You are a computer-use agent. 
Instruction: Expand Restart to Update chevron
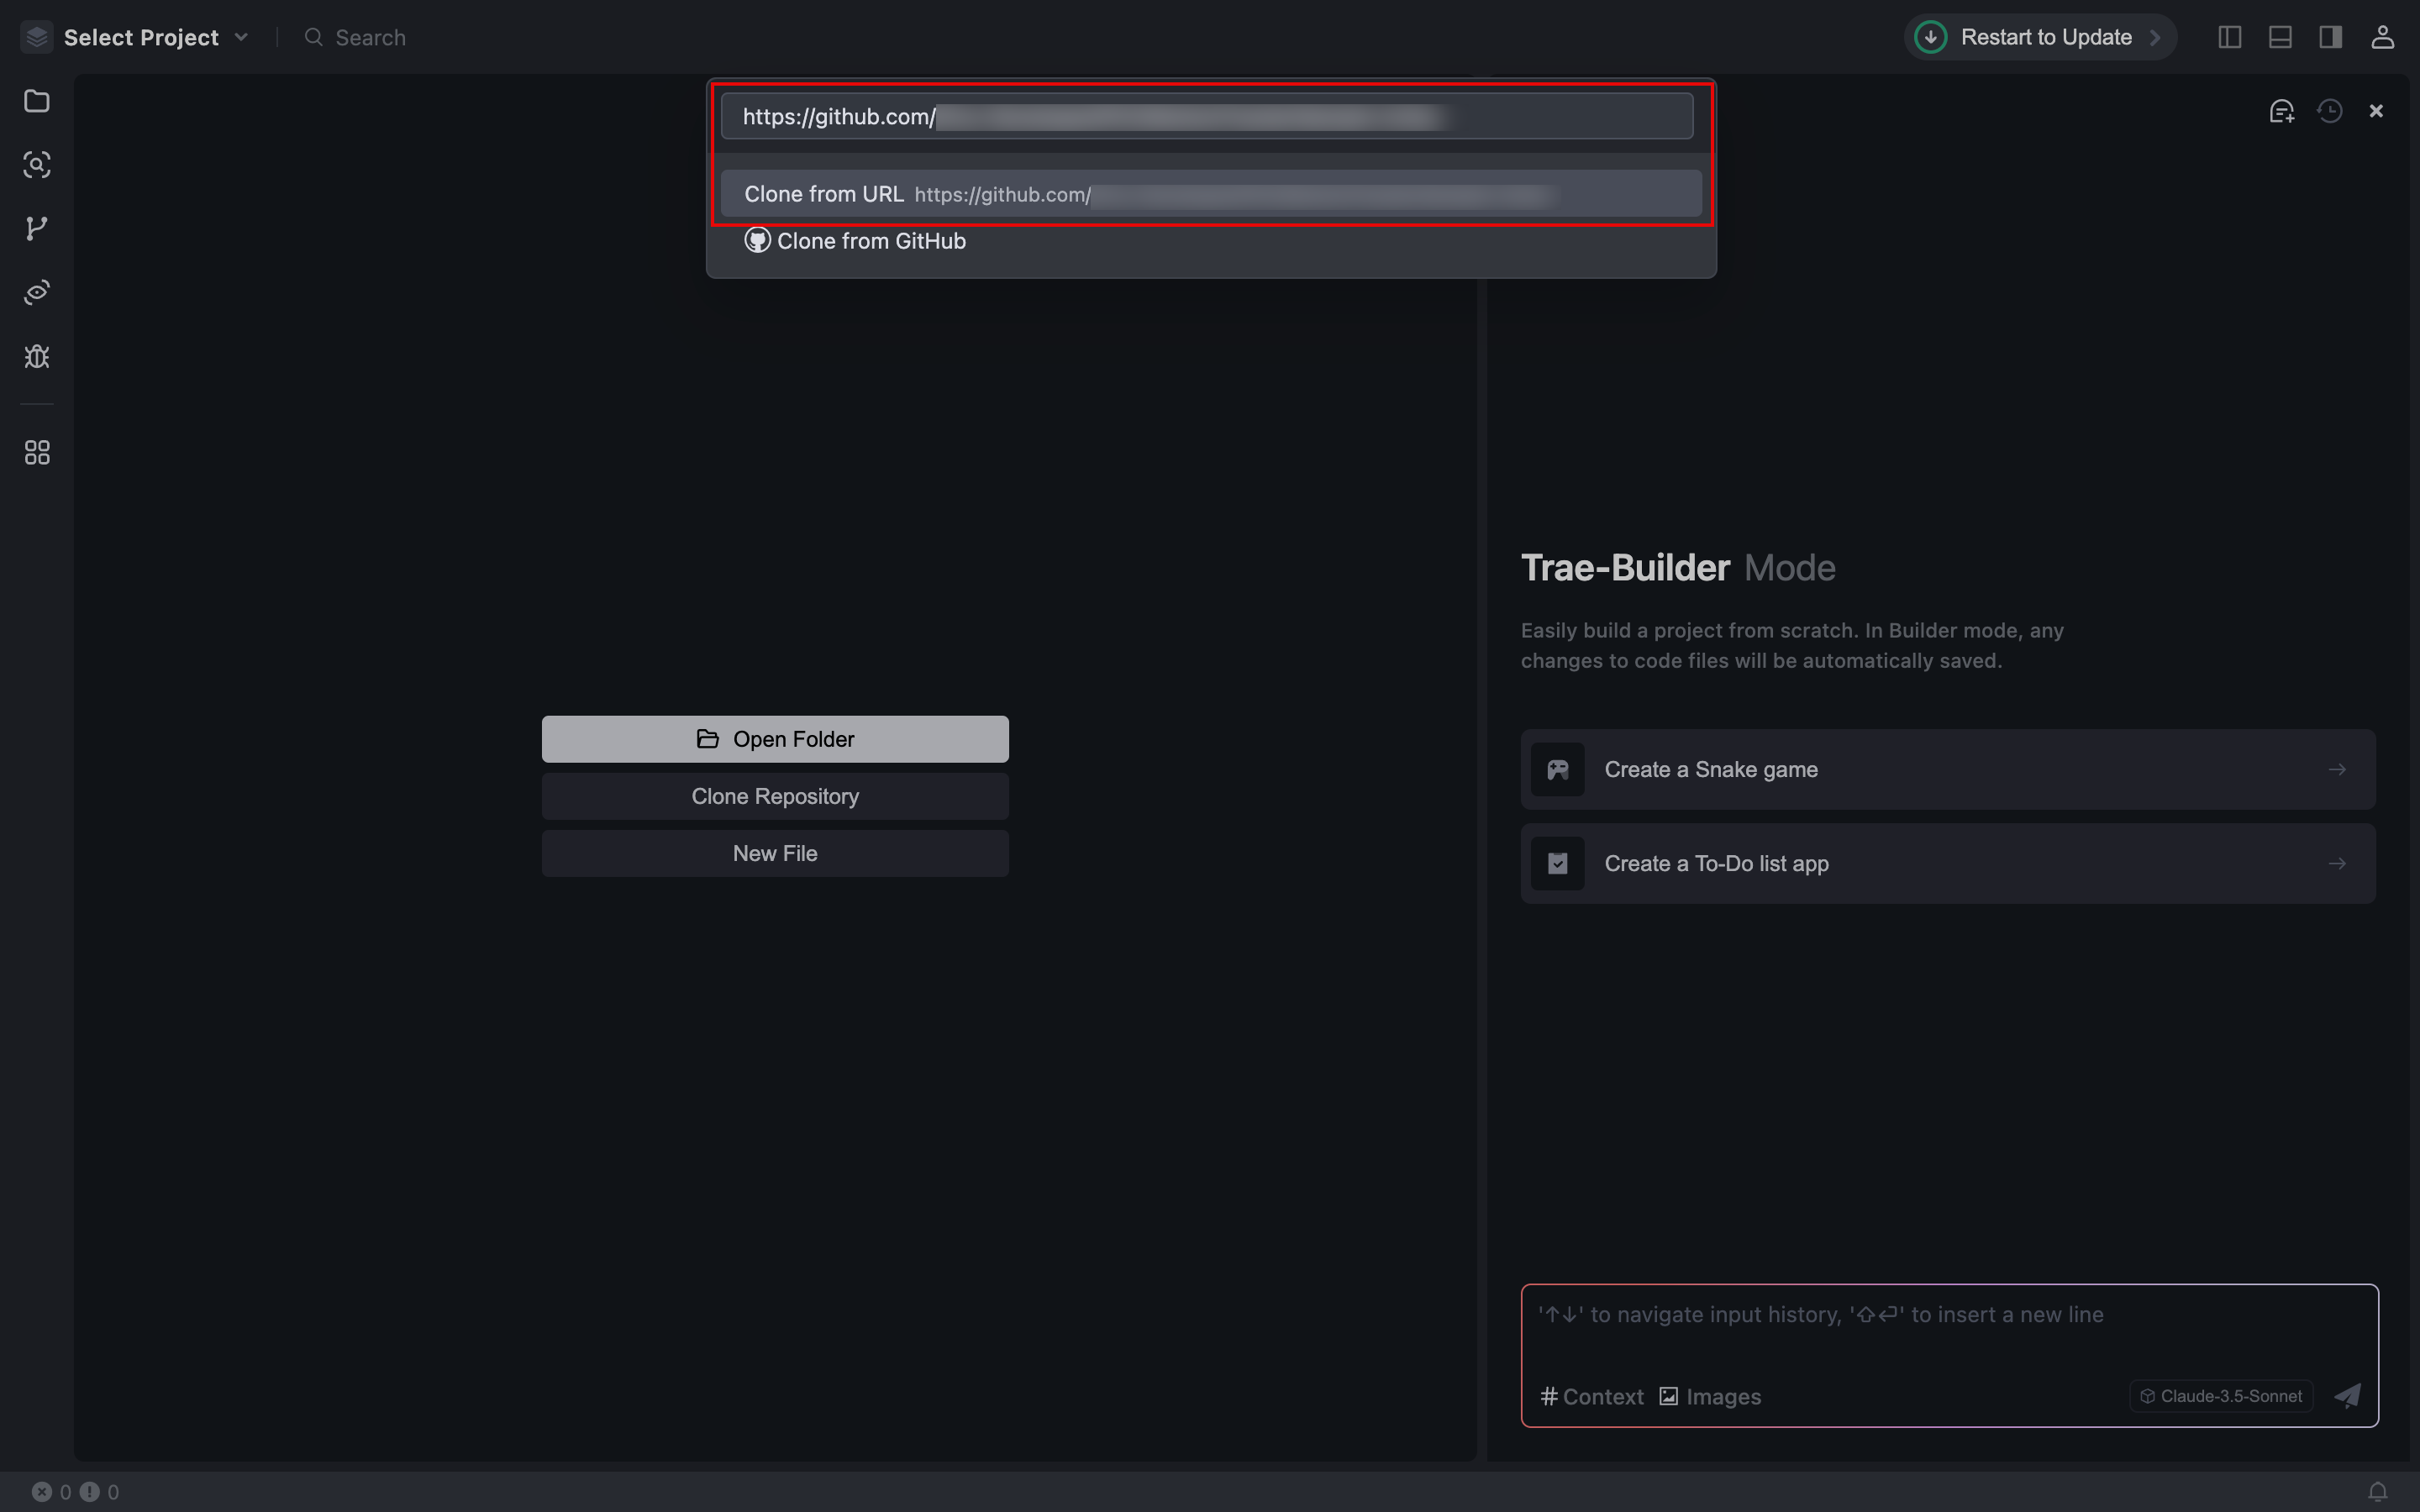pyautogui.click(x=2155, y=37)
